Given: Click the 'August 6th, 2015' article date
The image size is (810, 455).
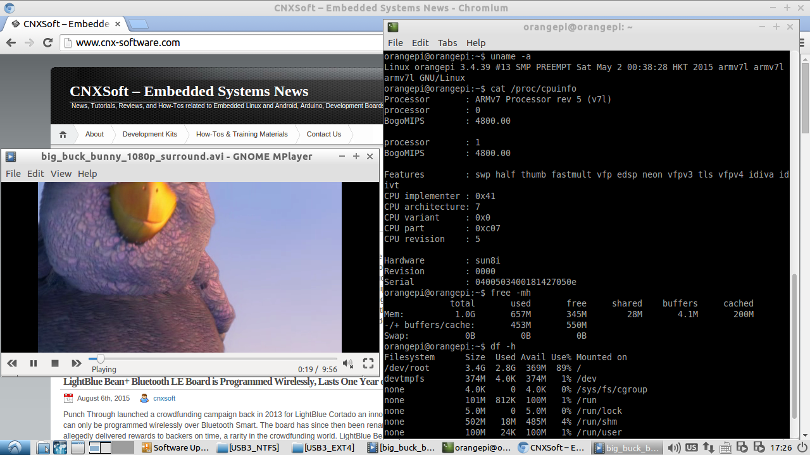Looking at the screenshot, I should [103, 398].
